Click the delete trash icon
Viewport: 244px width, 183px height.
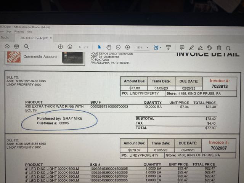pos(219,48)
